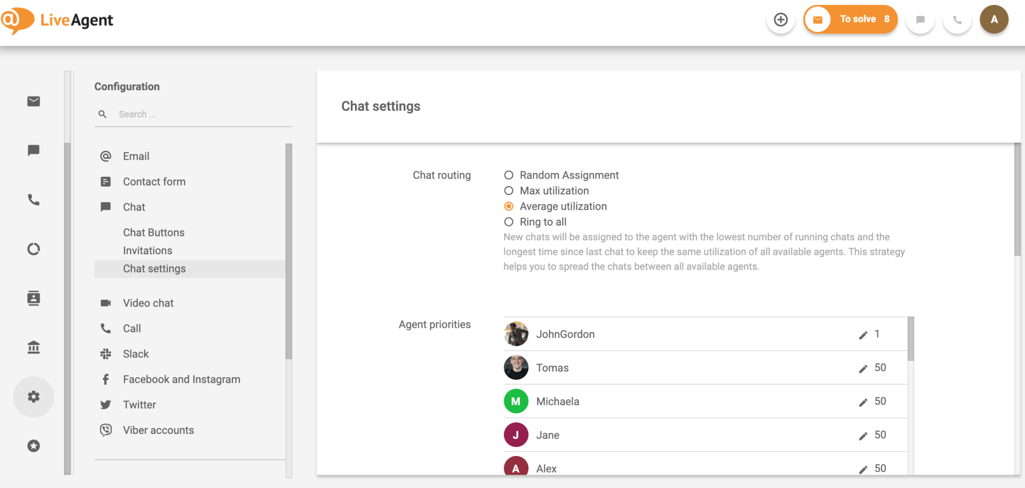Viewport: 1025px width, 488px height.
Task: Enable Ring to all routing
Action: point(508,222)
